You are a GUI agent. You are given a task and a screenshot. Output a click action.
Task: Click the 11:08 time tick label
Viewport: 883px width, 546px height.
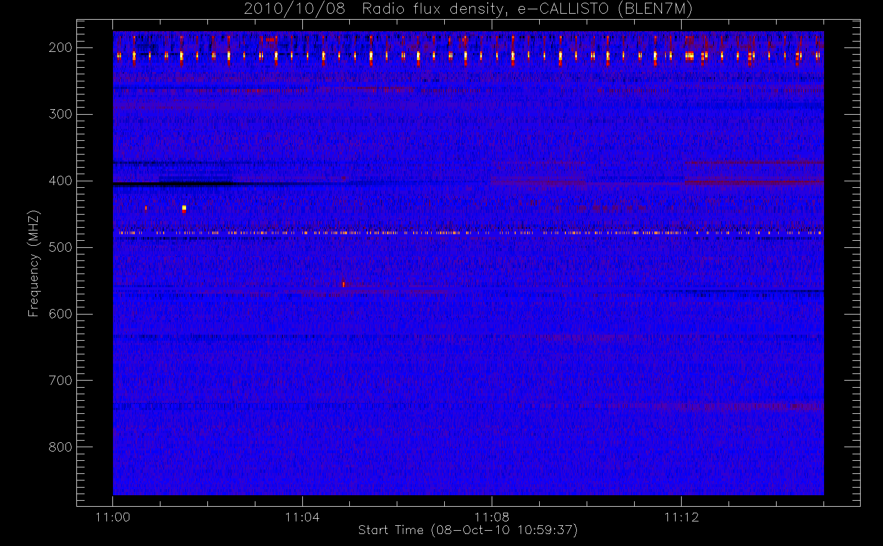(492, 517)
